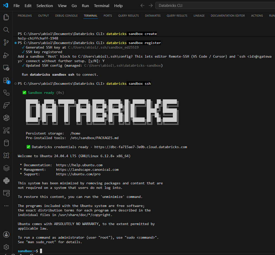Open the ubuntu.com/pro support link

[x=78, y=174]
